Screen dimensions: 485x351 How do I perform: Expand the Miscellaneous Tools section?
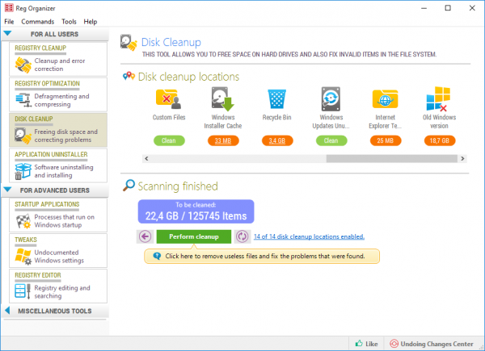(x=7, y=311)
